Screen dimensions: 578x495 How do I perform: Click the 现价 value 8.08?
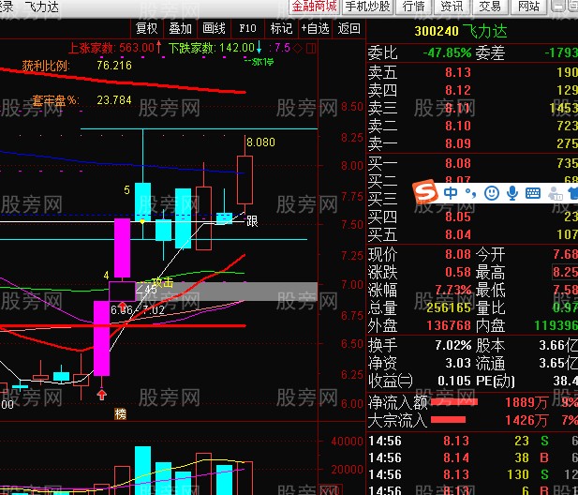point(458,254)
